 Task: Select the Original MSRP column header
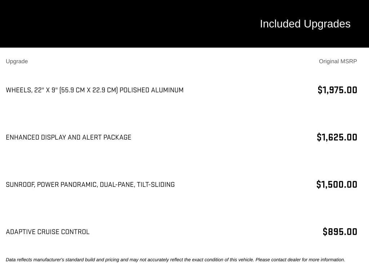338,61
